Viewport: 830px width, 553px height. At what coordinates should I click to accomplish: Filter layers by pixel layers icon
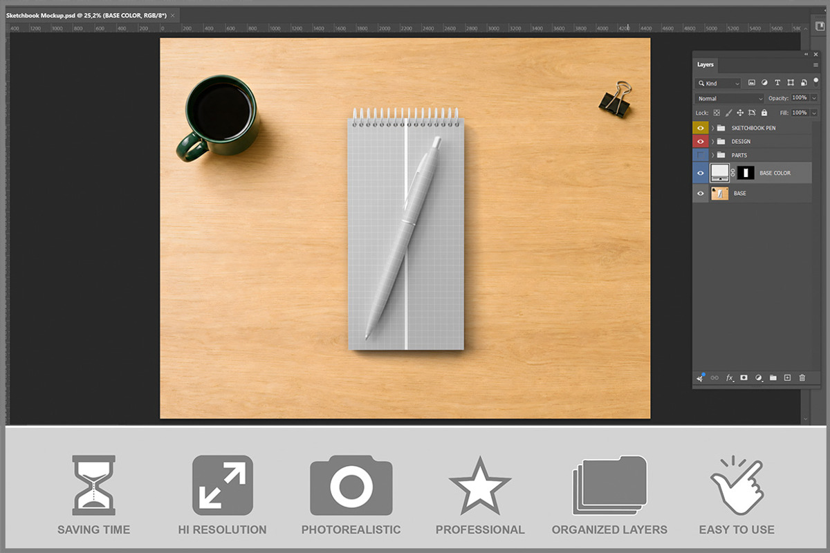coord(752,83)
